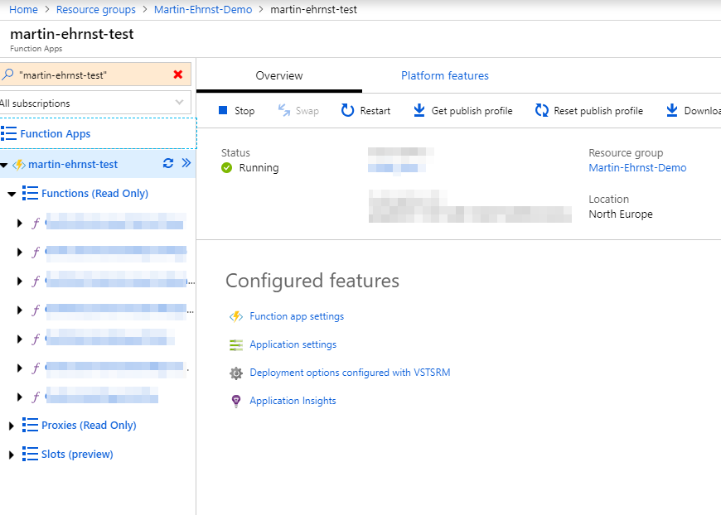Expand the fifth function in the list
721x515 pixels.
pos(19,339)
